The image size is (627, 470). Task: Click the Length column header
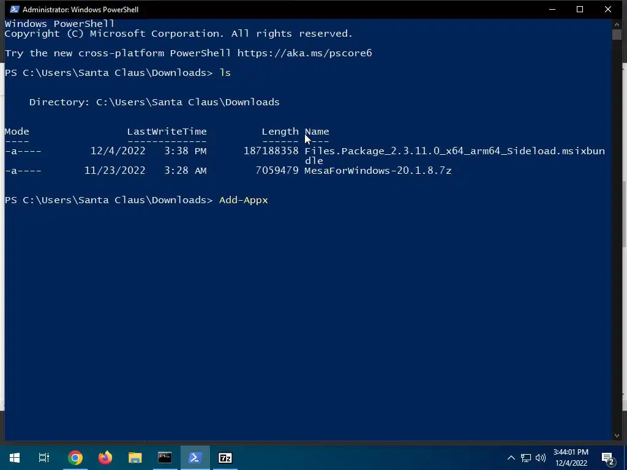(280, 132)
